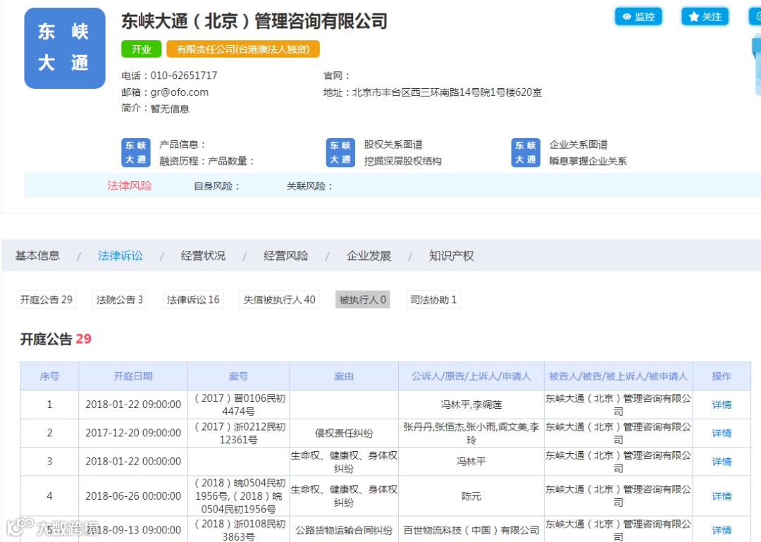
Task: Select 开庭公告 29 sub-tab
Action: (x=46, y=300)
